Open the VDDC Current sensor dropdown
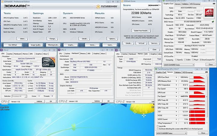Viewport: 217px width, 136px height. [176, 119]
